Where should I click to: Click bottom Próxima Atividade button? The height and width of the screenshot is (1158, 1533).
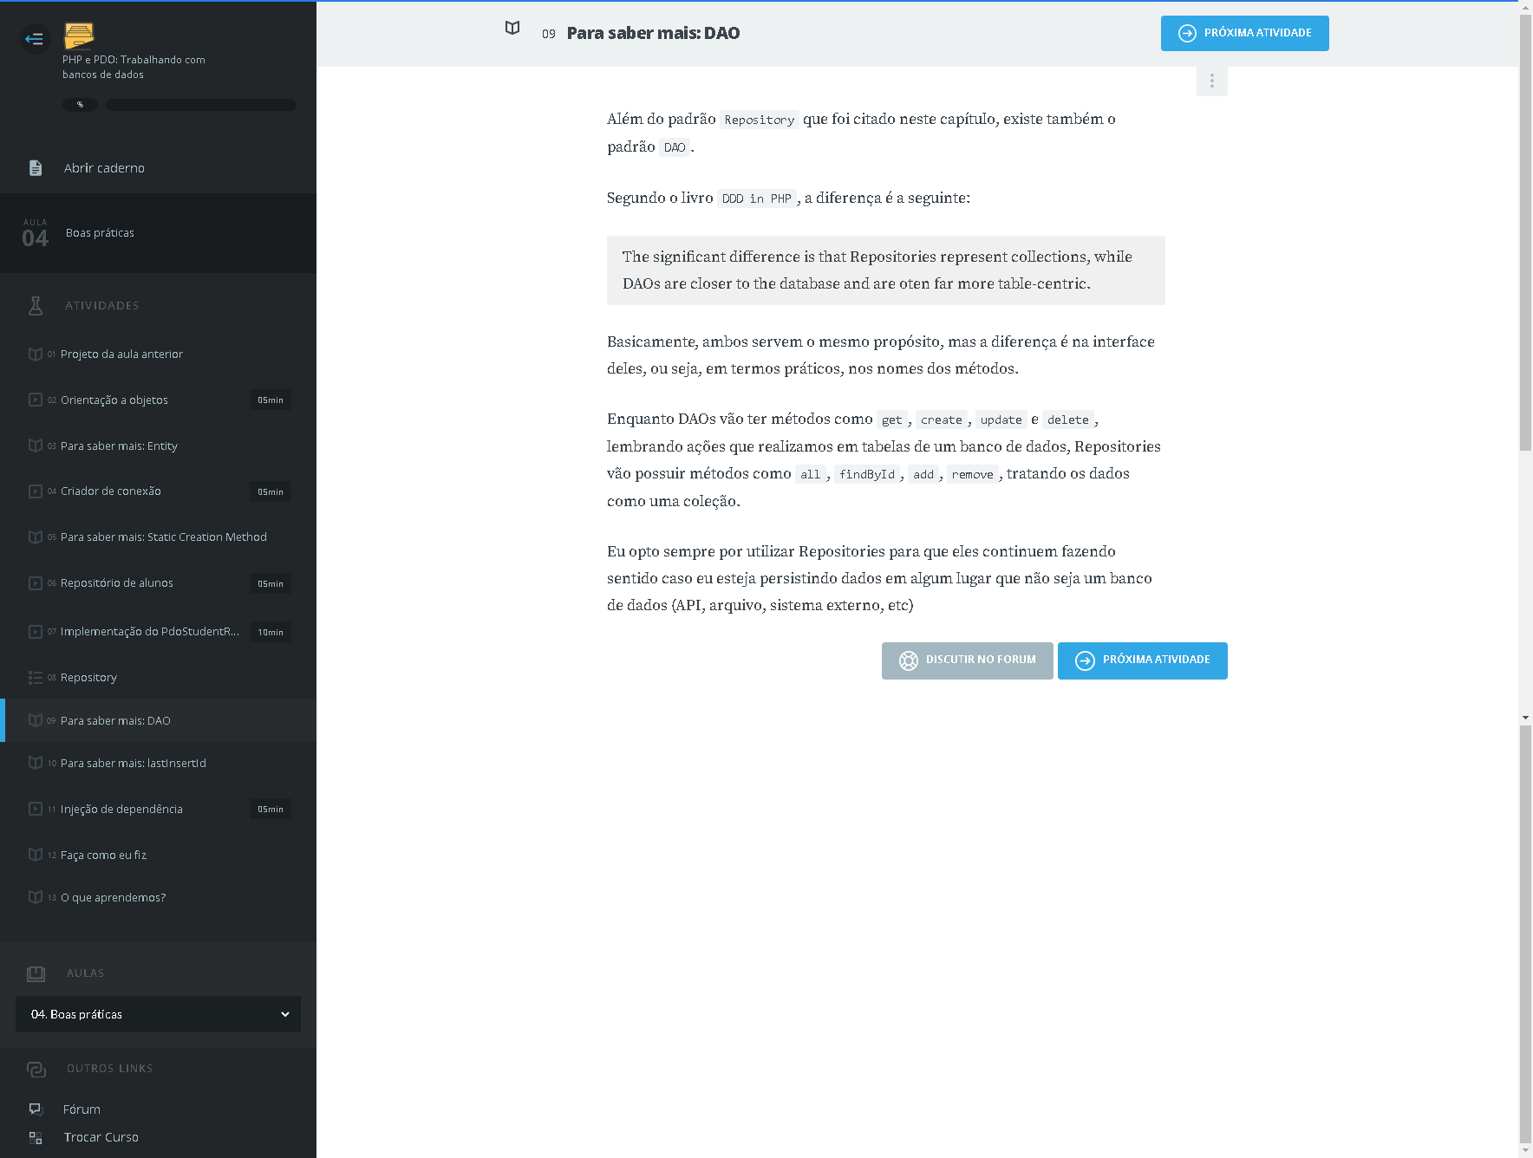pyautogui.click(x=1142, y=660)
